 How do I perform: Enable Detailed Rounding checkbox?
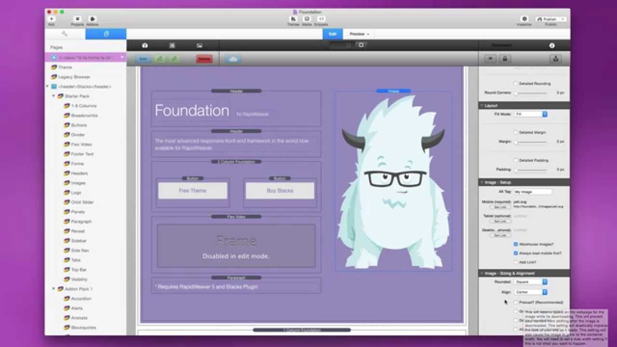pos(516,83)
